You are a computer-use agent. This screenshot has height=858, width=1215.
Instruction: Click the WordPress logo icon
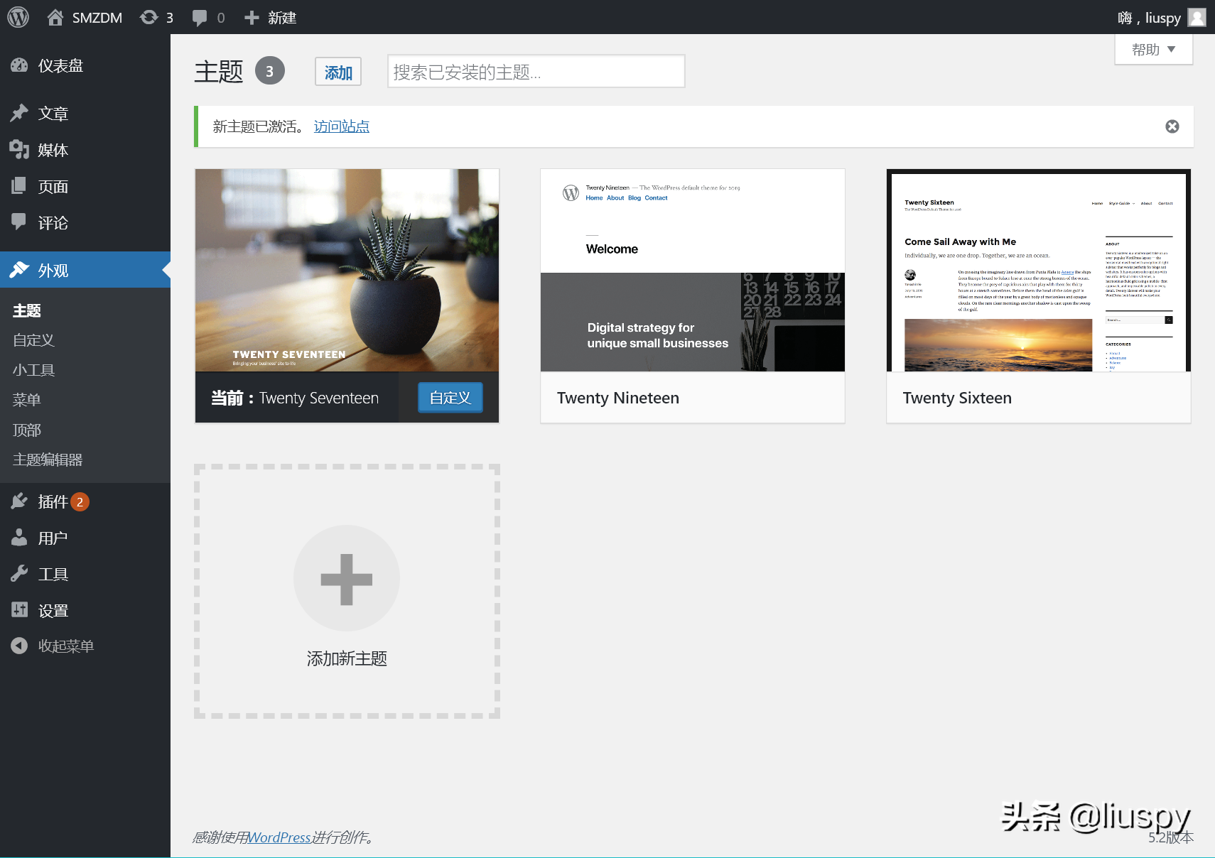click(x=18, y=17)
